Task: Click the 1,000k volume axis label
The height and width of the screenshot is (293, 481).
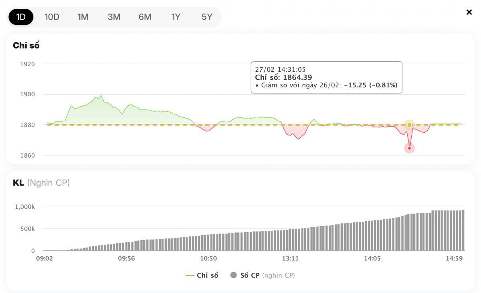Action: click(x=25, y=206)
